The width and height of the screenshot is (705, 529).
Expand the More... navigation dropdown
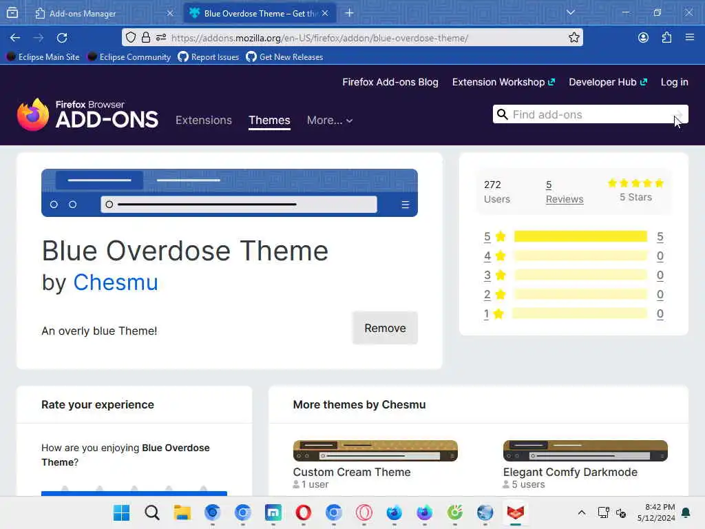click(330, 120)
